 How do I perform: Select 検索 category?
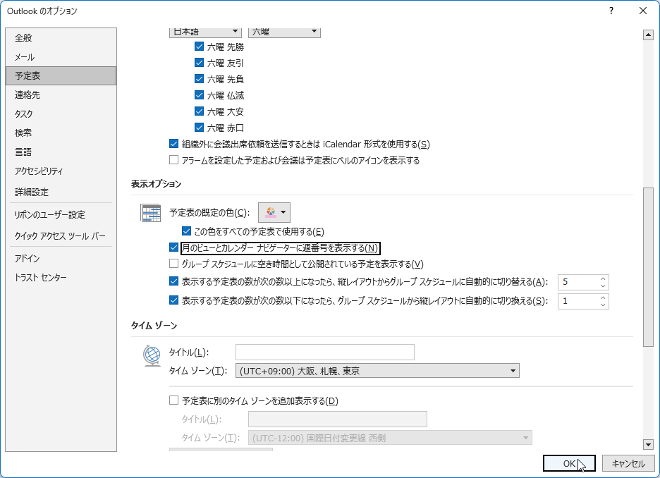click(x=61, y=133)
